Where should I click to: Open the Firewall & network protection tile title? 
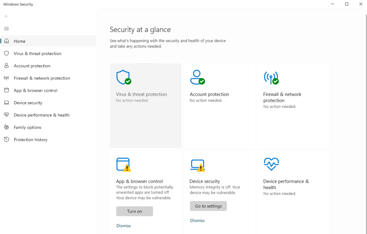tap(282, 97)
